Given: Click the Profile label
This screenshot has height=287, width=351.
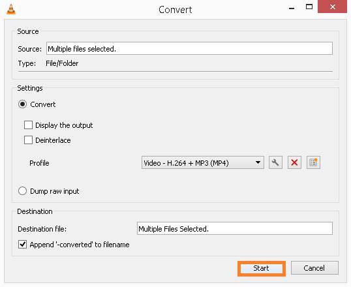Looking at the screenshot, I should point(39,163).
